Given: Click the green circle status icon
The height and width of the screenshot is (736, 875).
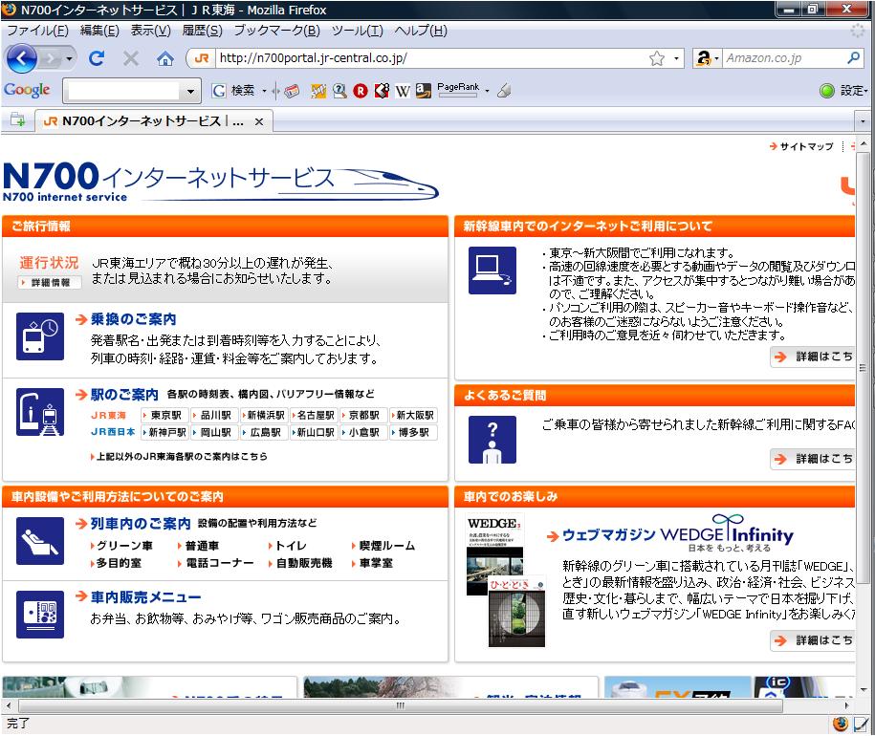Looking at the screenshot, I should point(827,90).
